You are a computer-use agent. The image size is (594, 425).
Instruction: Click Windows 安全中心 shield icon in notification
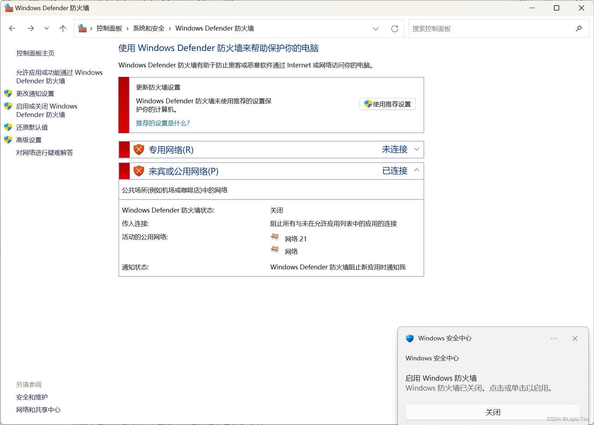point(410,338)
